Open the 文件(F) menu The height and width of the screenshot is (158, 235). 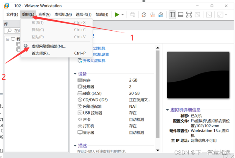pyautogui.click(x=12, y=14)
